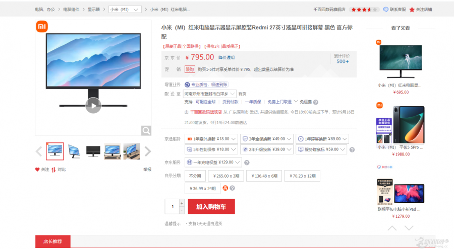Select ¥136.48 x 6期 installment option
Viewport: 454px width, 249px height.
[x=264, y=176]
